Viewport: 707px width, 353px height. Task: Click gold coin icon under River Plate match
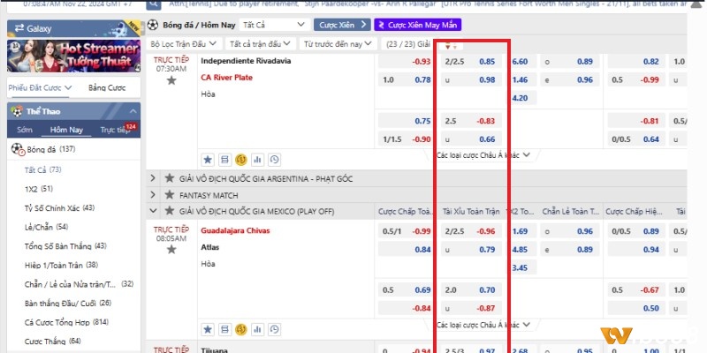click(x=240, y=160)
